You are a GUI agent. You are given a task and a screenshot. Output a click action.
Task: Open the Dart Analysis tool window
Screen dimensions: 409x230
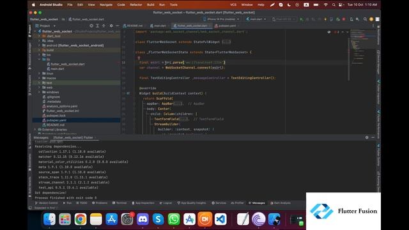tap(281, 203)
